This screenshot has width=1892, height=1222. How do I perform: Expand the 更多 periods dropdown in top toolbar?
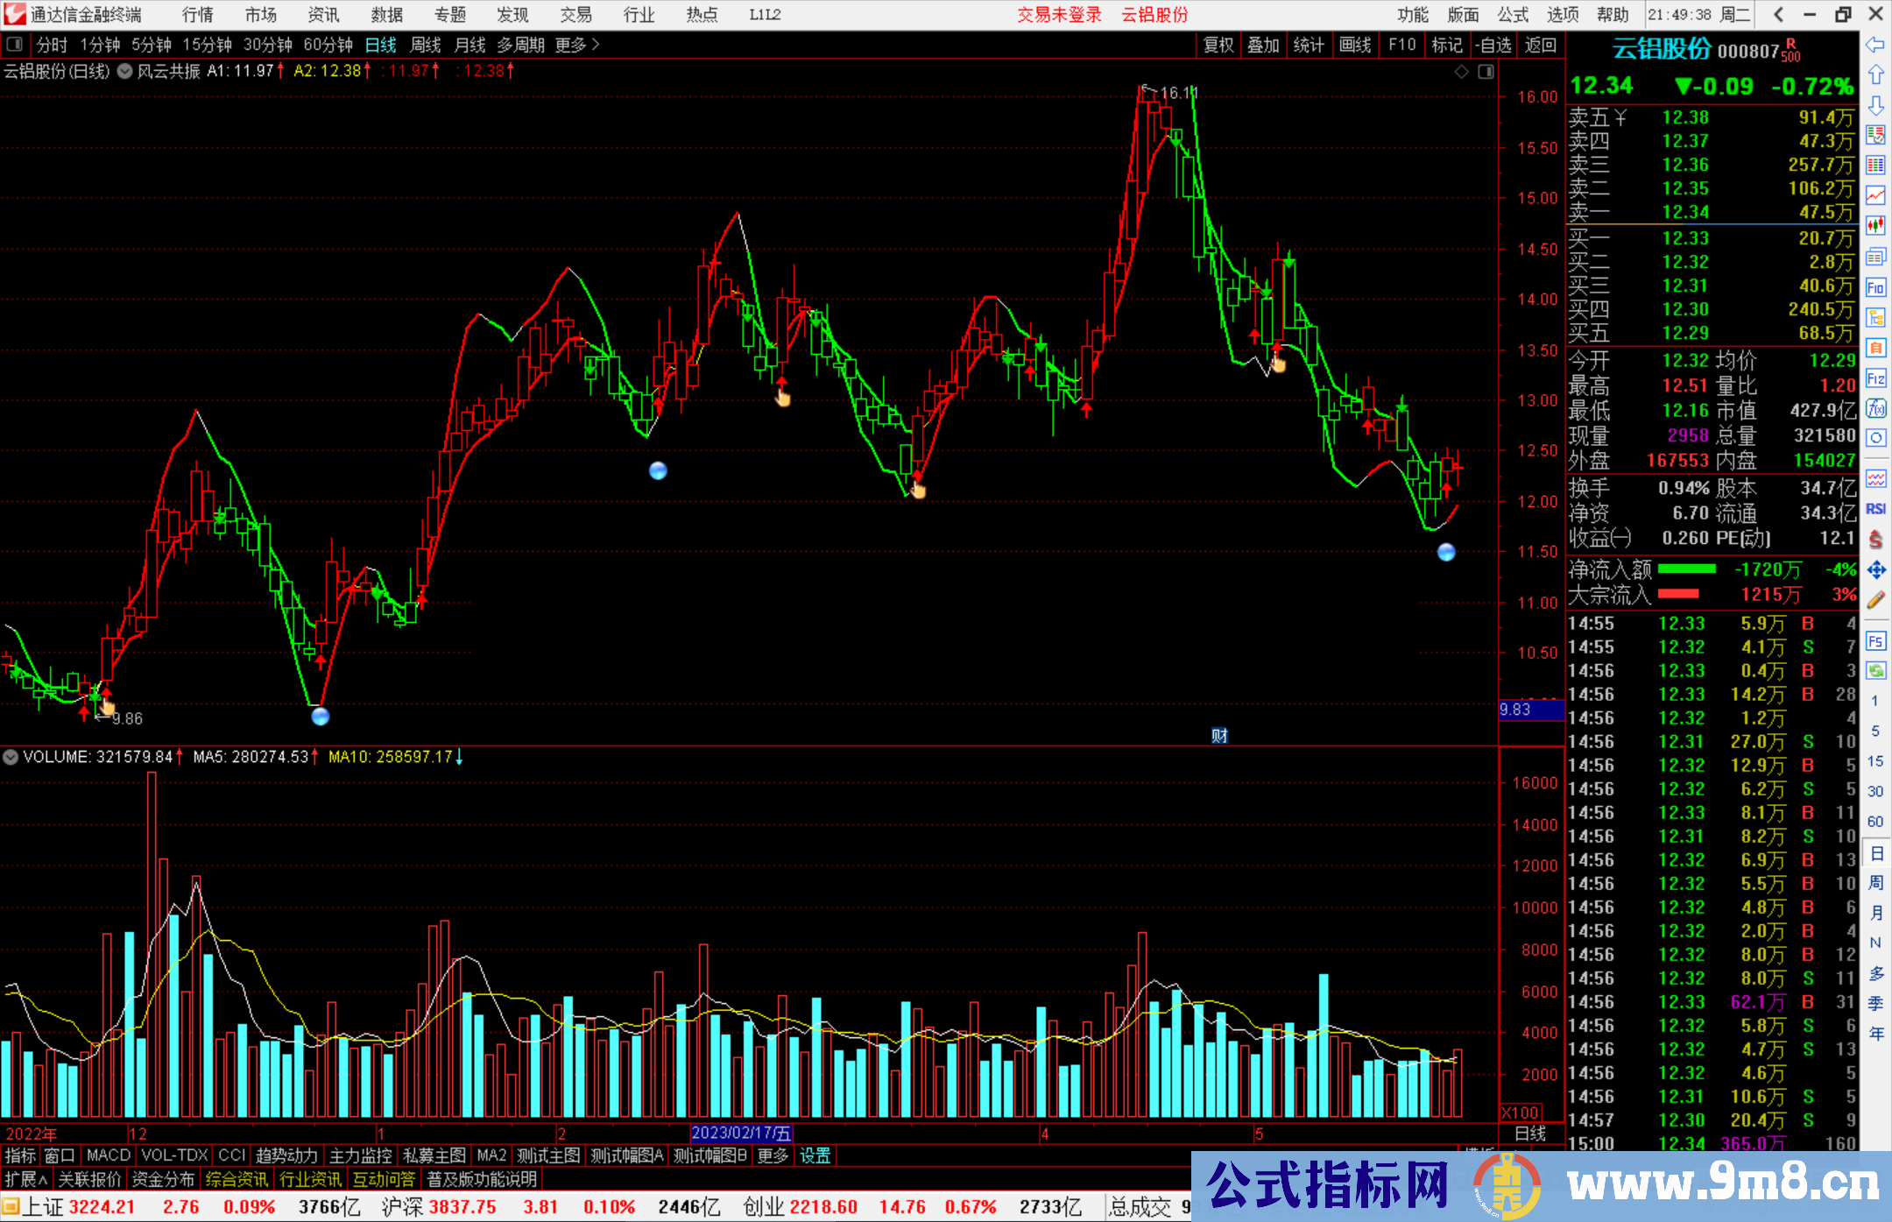[577, 45]
